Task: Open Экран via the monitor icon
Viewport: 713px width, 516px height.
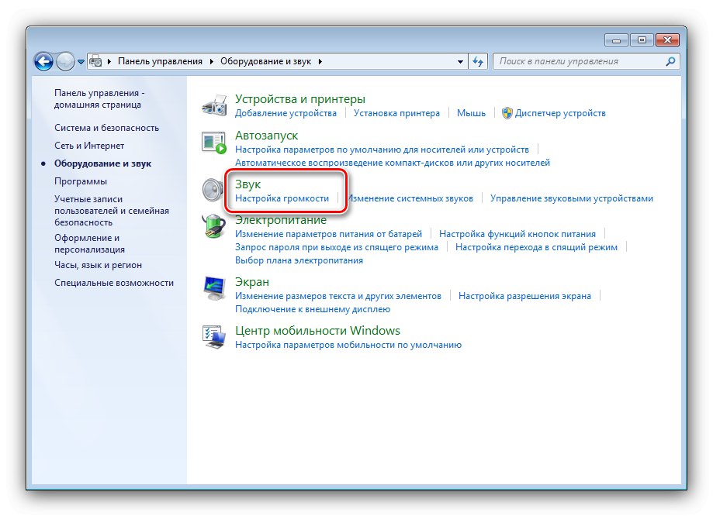Action: 213,288
